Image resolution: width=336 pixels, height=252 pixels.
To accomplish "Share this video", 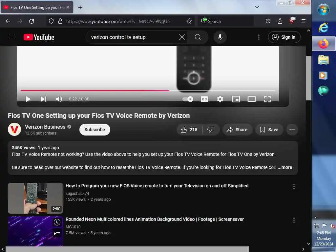I will click(x=237, y=130).
